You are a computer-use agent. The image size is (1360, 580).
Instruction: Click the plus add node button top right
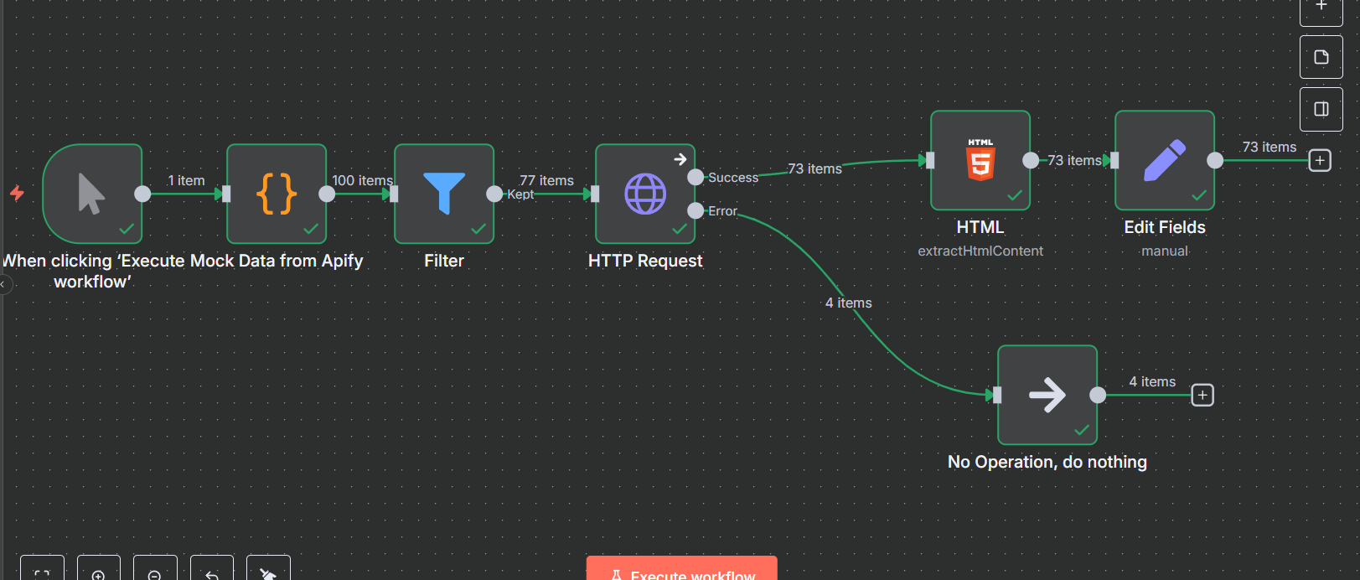point(1321,8)
